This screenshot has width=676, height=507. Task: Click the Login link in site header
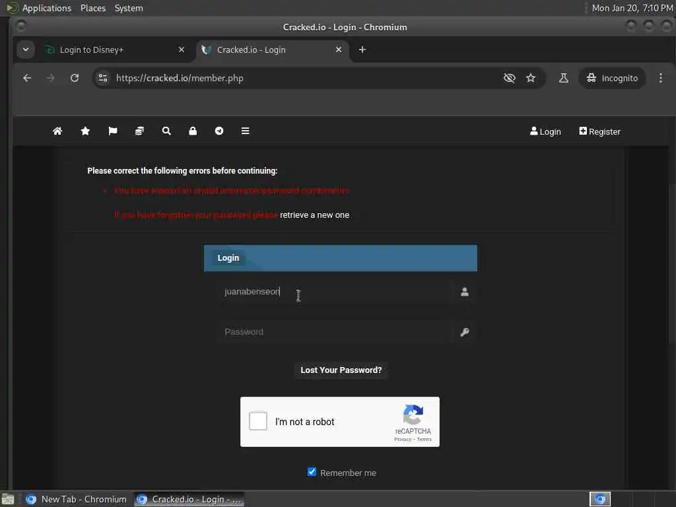coord(545,131)
